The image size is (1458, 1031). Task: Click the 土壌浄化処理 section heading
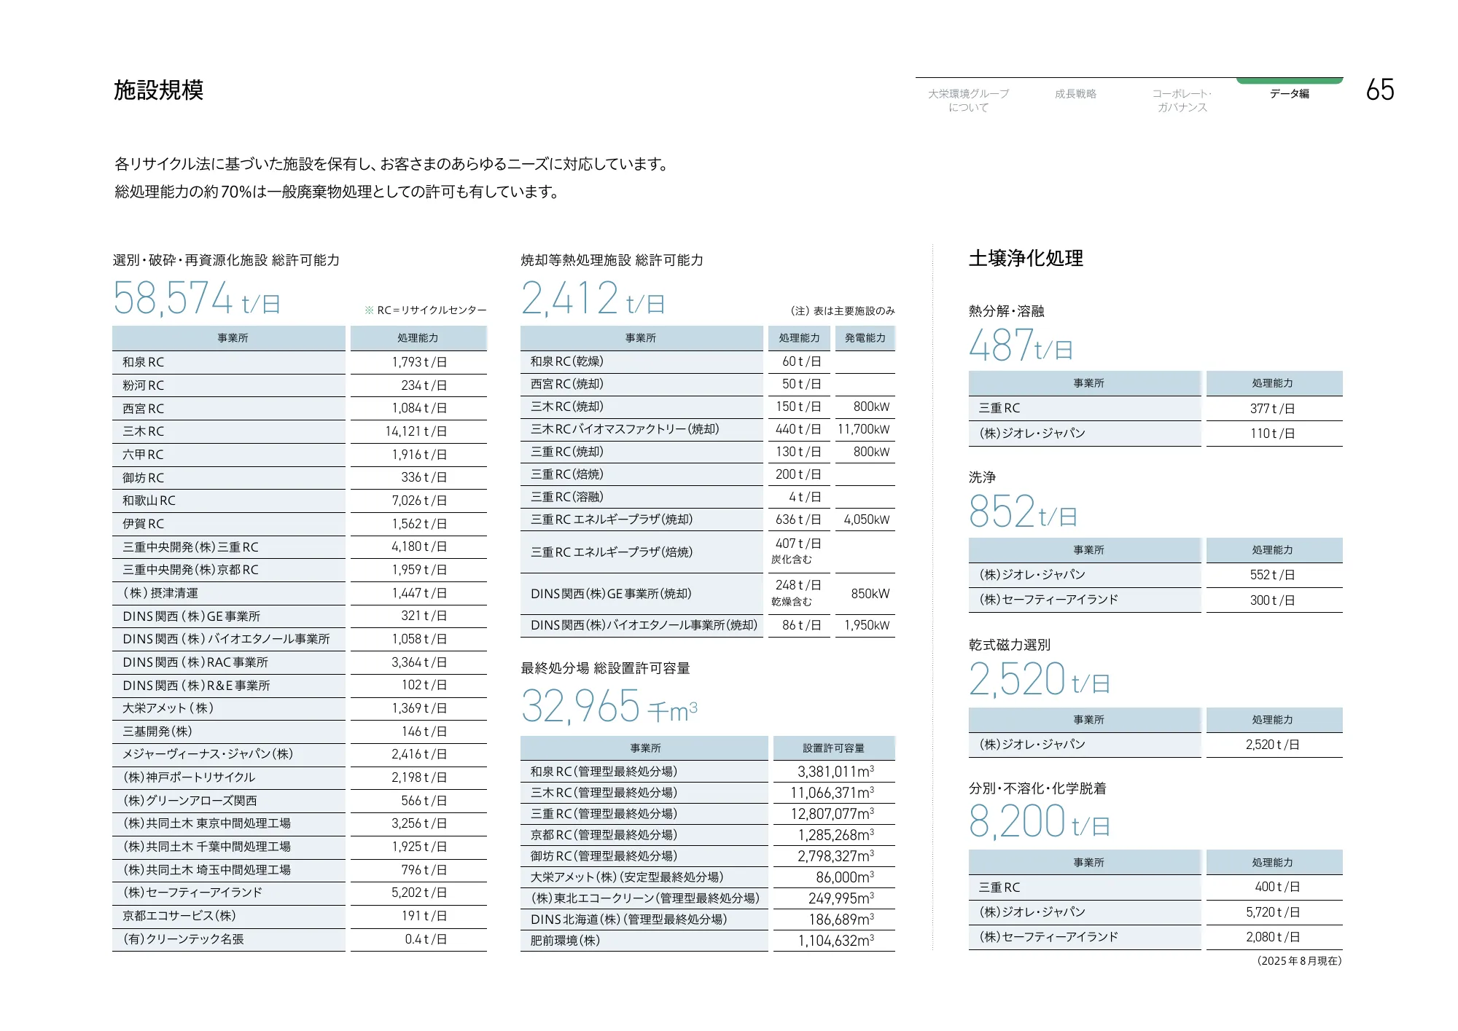tap(1027, 256)
